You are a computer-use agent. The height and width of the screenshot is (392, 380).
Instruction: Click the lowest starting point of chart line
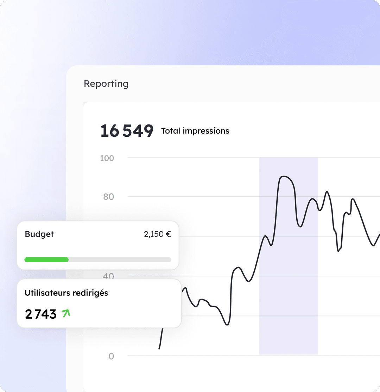tap(159, 348)
